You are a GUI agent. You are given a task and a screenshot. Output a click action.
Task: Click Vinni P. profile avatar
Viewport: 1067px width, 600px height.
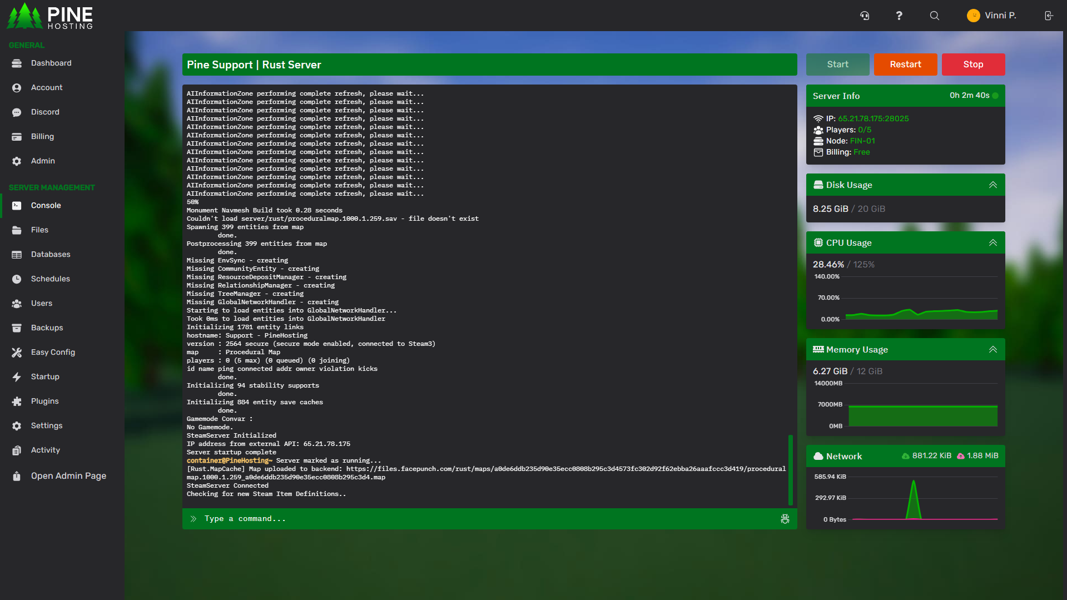coord(973,16)
